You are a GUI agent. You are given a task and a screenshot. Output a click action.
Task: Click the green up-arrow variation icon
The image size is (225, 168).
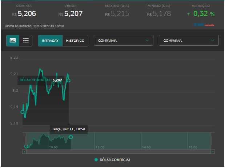tap(188, 14)
